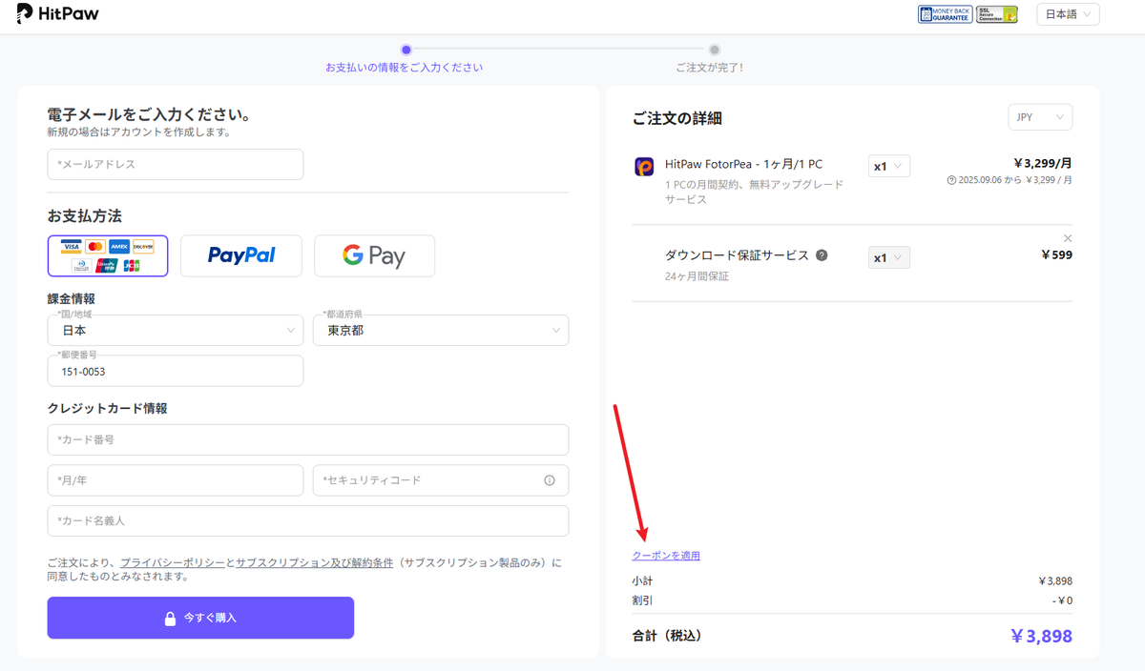Click the クーポンを適用 link
1145x671 pixels.
point(666,556)
